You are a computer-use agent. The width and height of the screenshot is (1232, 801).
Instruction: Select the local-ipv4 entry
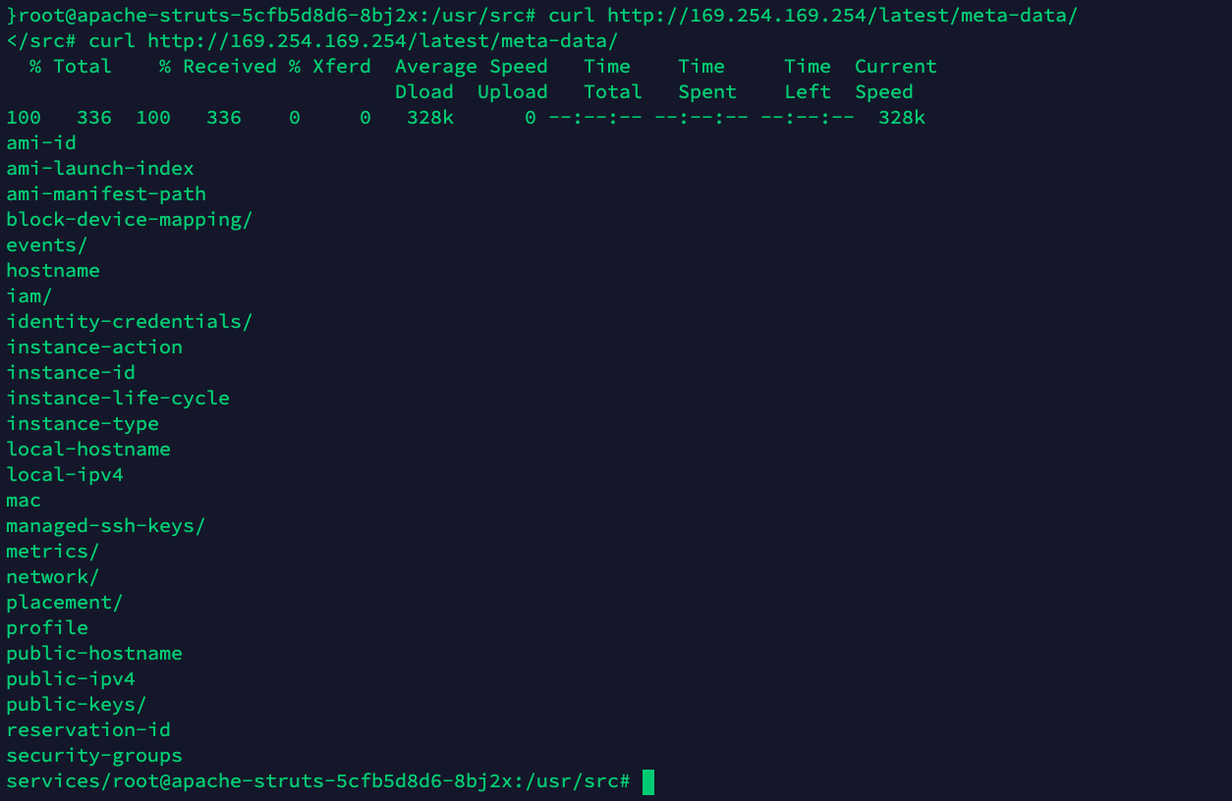pos(65,475)
